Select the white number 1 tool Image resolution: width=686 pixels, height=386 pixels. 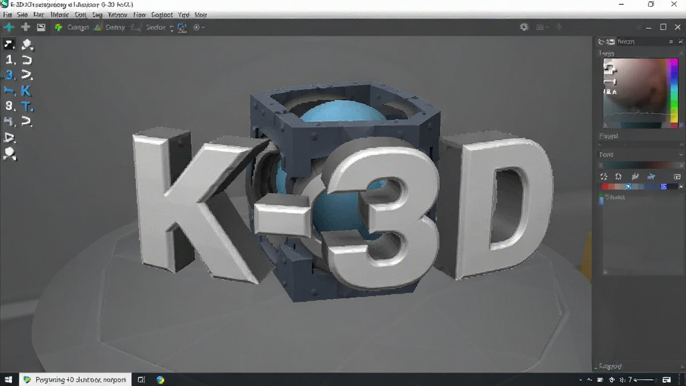9,59
